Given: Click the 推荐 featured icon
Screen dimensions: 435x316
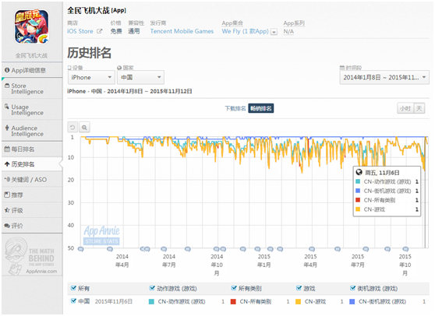Looking at the screenshot, I should pyautogui.click(x=7, y=195).
